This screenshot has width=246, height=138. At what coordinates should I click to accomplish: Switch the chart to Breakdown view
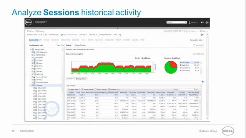coord(146,58)
